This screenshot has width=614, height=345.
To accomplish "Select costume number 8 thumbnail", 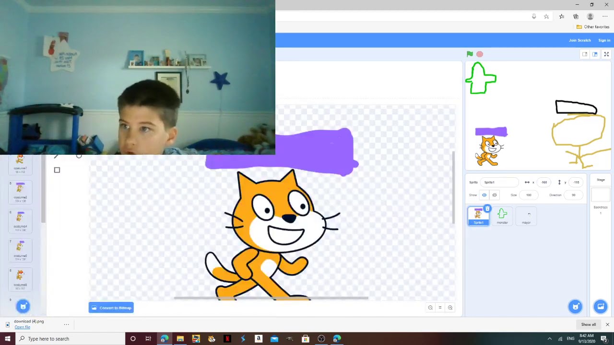I will click(x=20, y=279).
